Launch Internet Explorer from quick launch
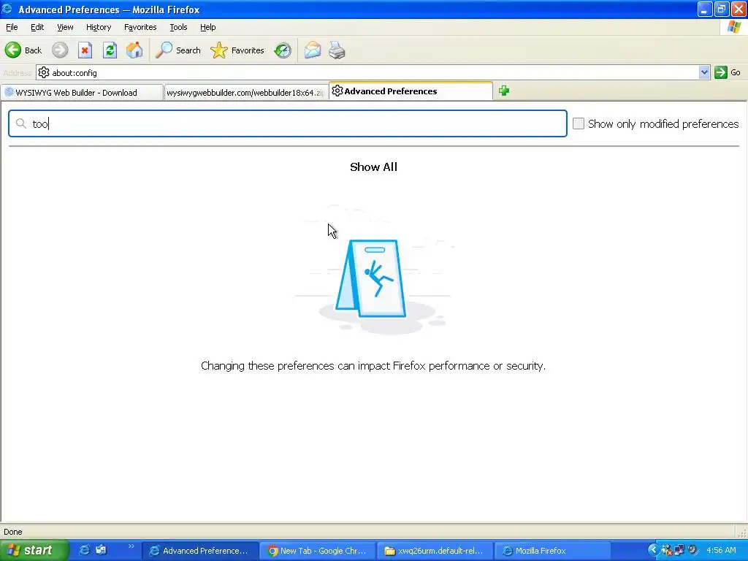 tap(84, 550)
